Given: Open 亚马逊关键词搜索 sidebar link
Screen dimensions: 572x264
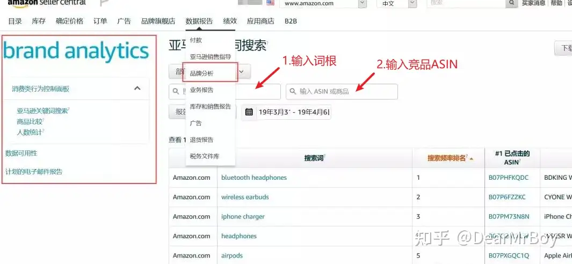Looking at the screenshot, I should [x=42, y=111].
